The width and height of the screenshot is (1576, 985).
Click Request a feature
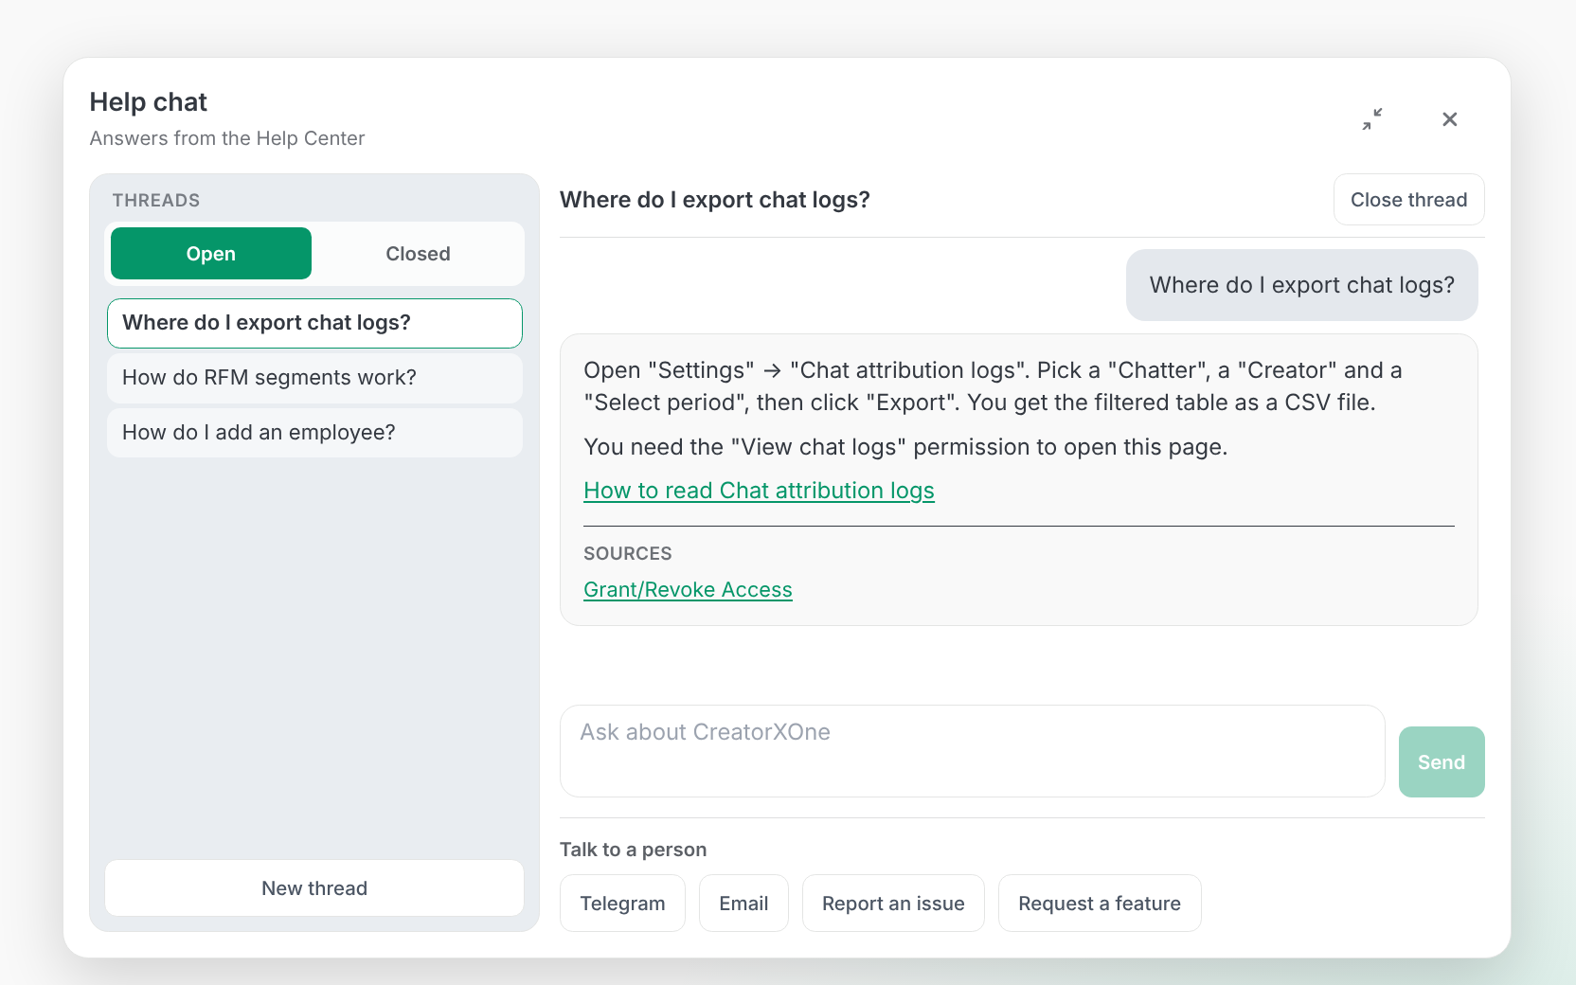(x=1100, y=904)
